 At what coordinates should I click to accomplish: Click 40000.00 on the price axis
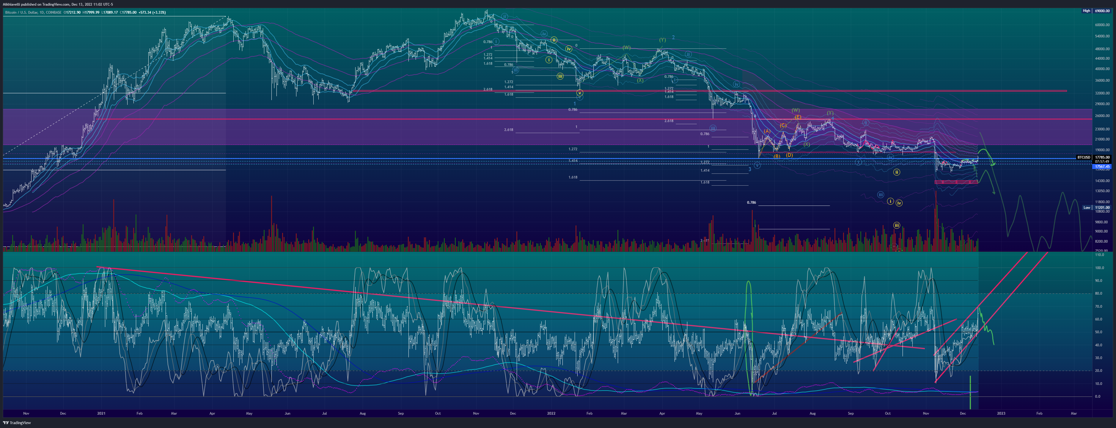coord(1103,69)
